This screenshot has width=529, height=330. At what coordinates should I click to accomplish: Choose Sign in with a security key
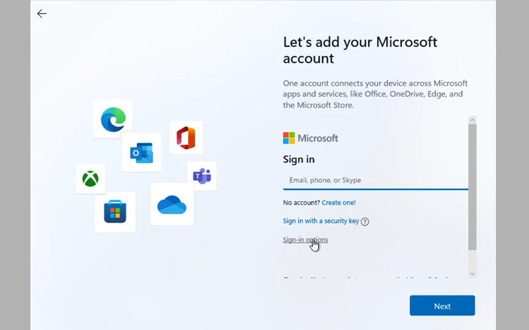(321, 221)
